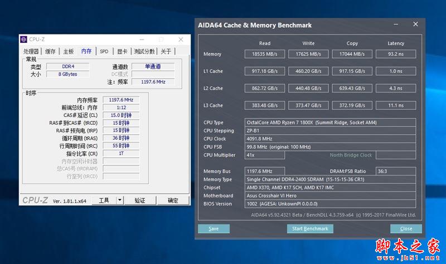446x264 pixels.
Task: Open the 缓存 tab
Action: (x=50, y=51)
